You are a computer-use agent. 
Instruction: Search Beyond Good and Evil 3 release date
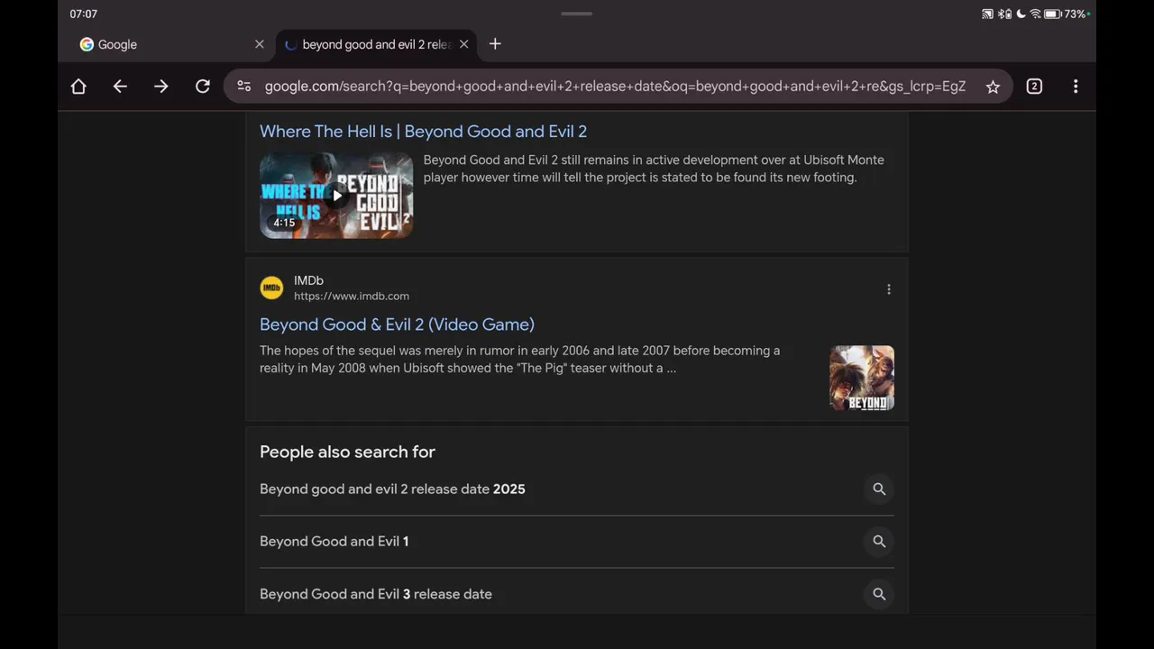376,594
